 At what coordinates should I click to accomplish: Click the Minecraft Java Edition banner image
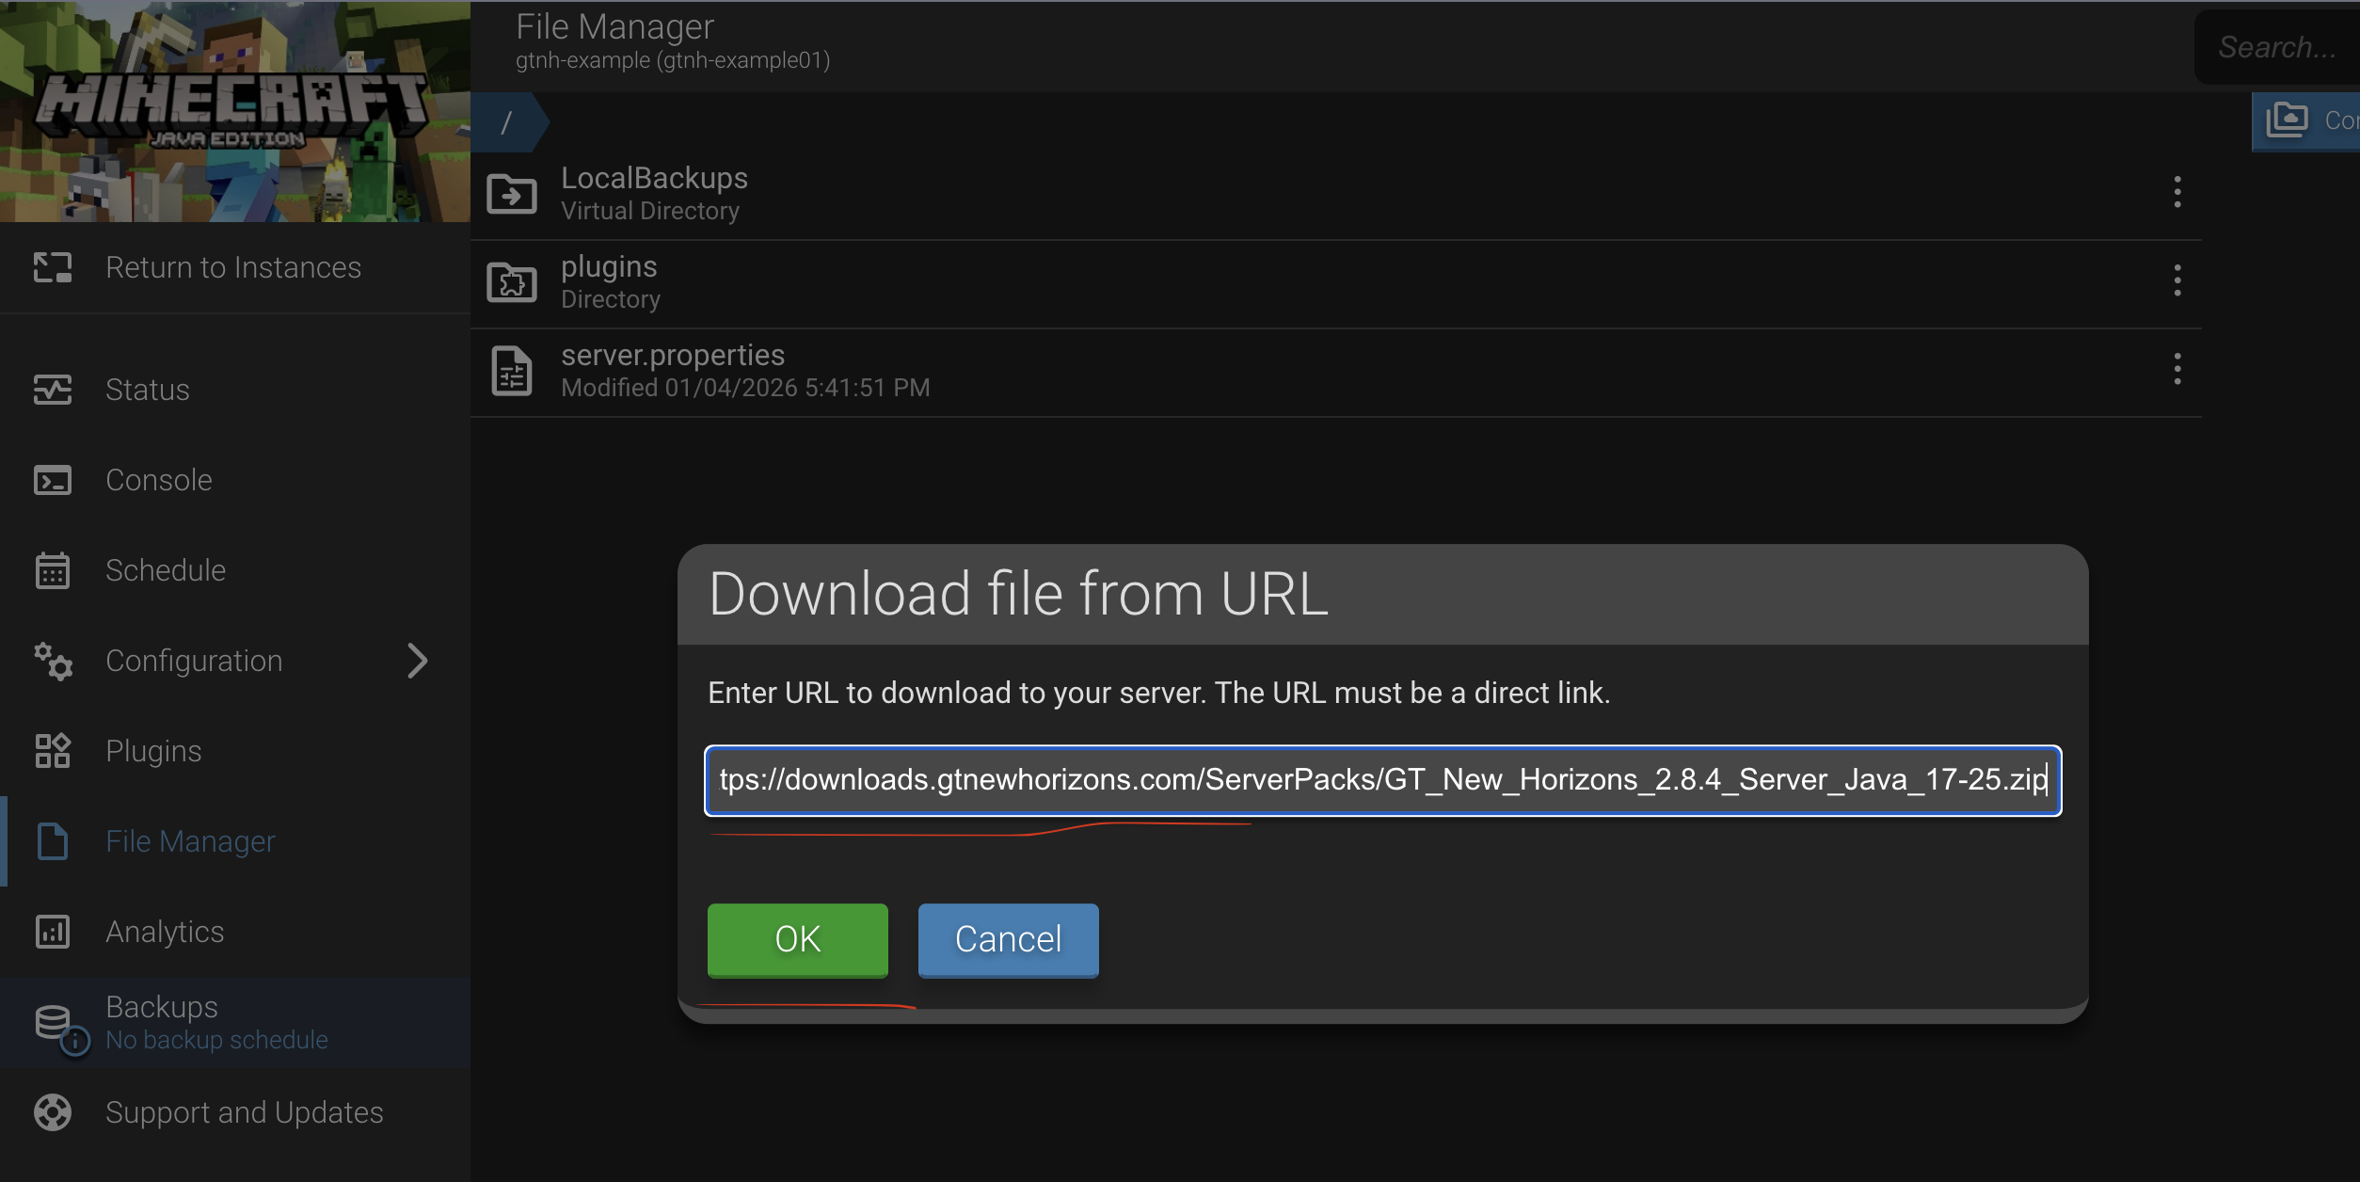[235, 111]
